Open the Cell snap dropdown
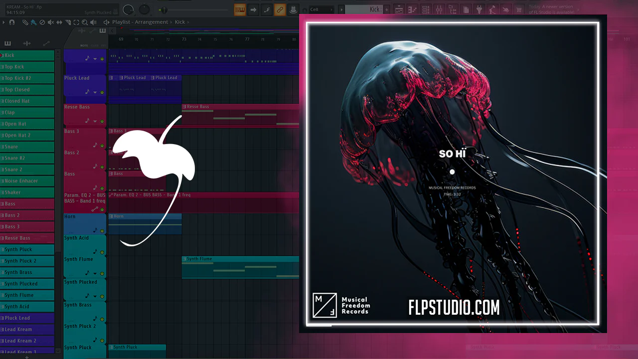 pos(321,9)
